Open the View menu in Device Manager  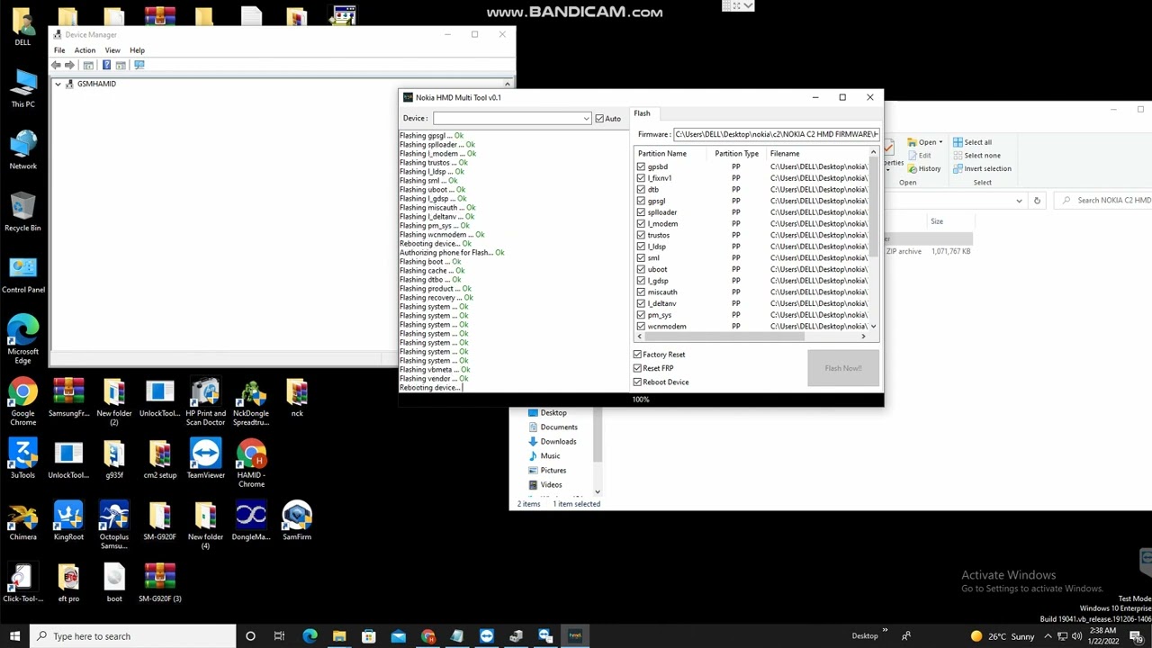[x=112, y=50]
